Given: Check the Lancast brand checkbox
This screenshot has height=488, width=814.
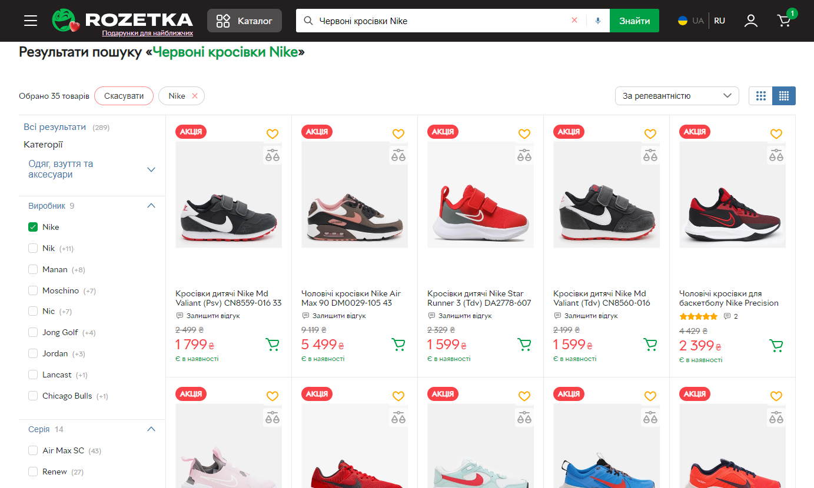Looking at the screenshot, I should (x=33, y=375).
